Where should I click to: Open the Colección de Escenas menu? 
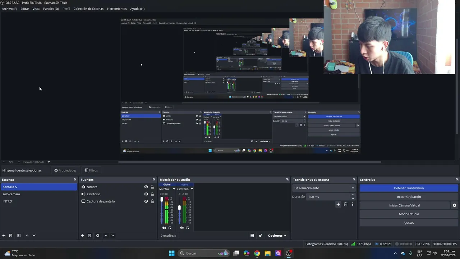coord(88,9)
